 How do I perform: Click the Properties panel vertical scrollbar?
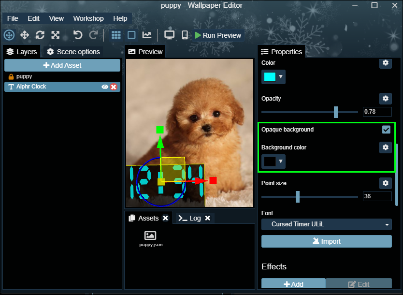[x=397, y=175]
